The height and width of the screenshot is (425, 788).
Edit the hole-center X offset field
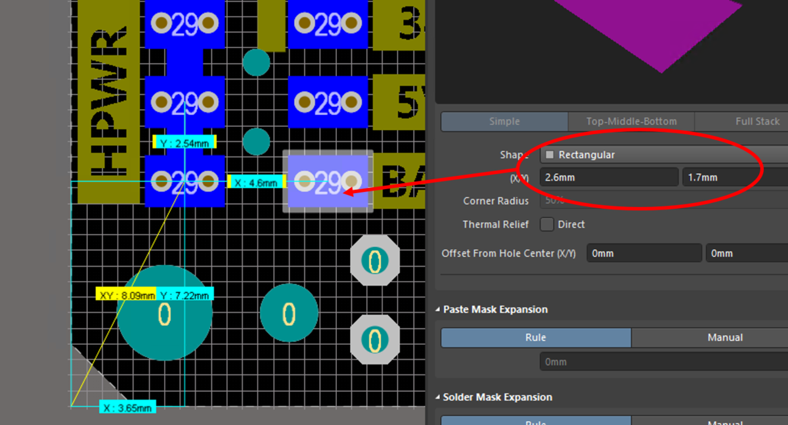pos(644,253)
